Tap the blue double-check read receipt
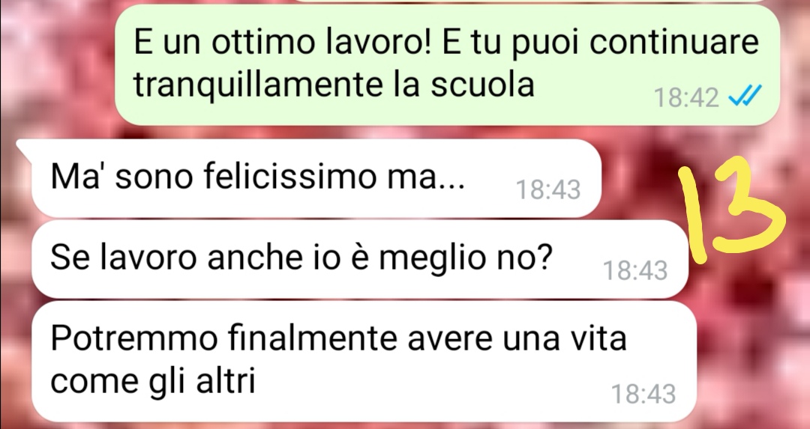 point(745,95)
